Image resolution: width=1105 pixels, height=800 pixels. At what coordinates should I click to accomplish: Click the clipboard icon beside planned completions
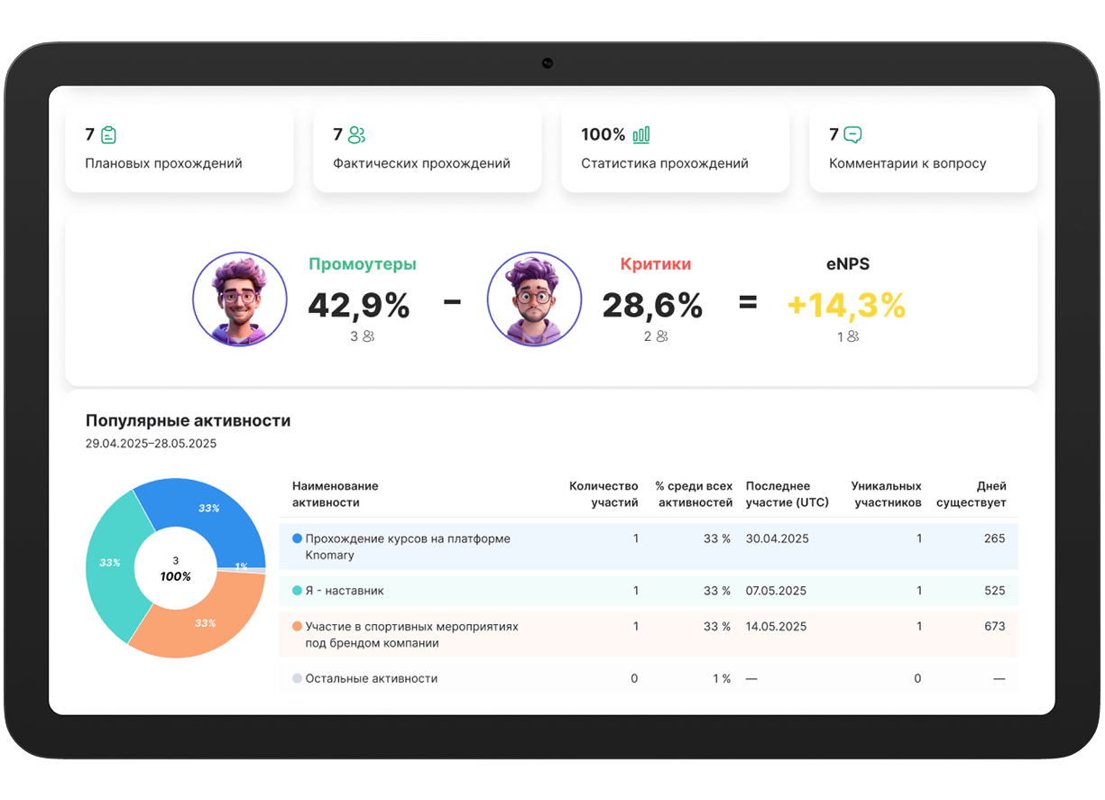[109, 135]
